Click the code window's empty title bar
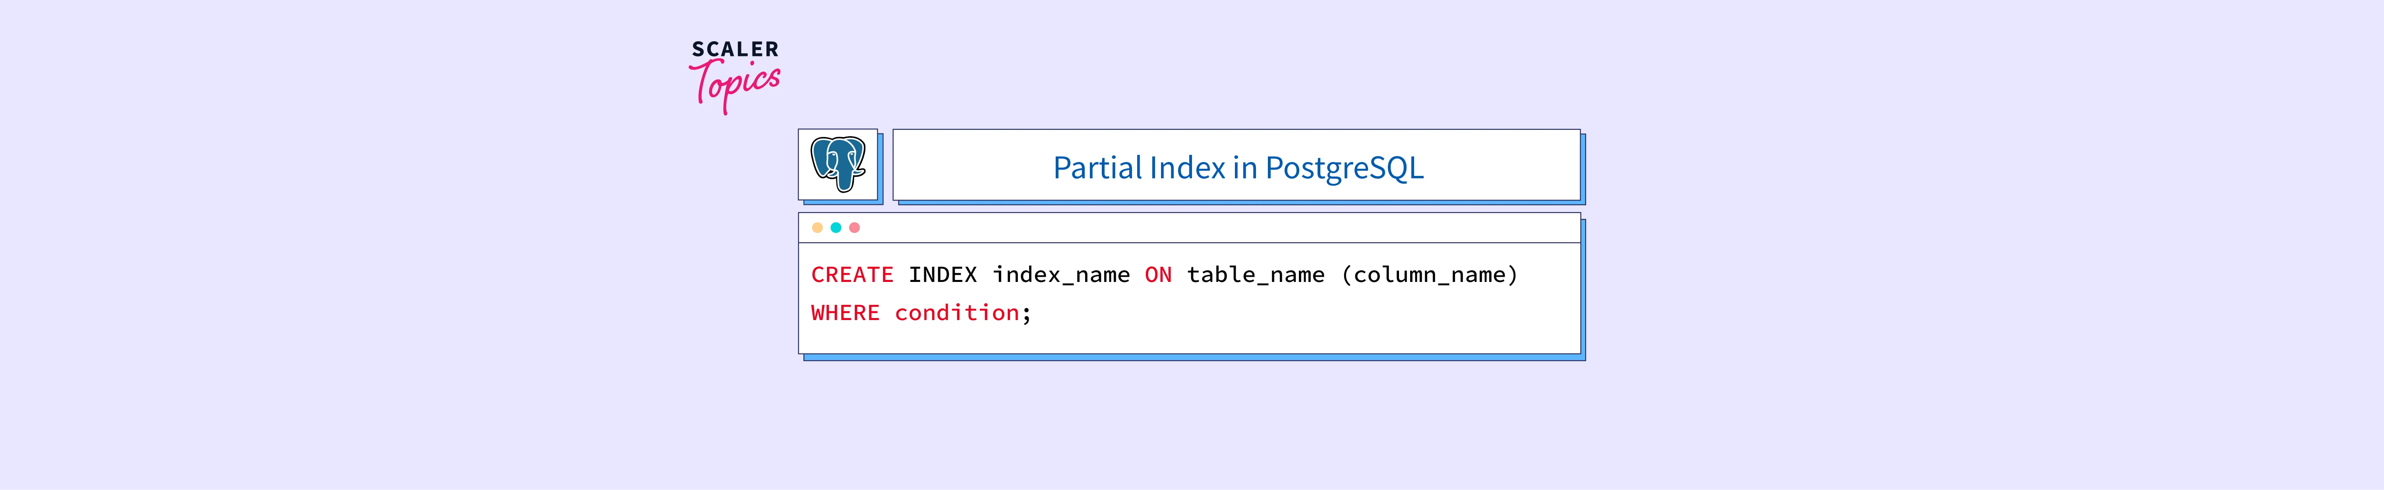2384x490 pixels. 1203,228
